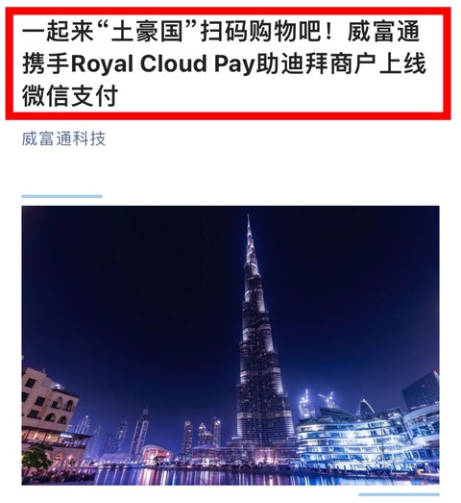
Task: Click the blue divider line below photo
Action: [x=399, y=495]
